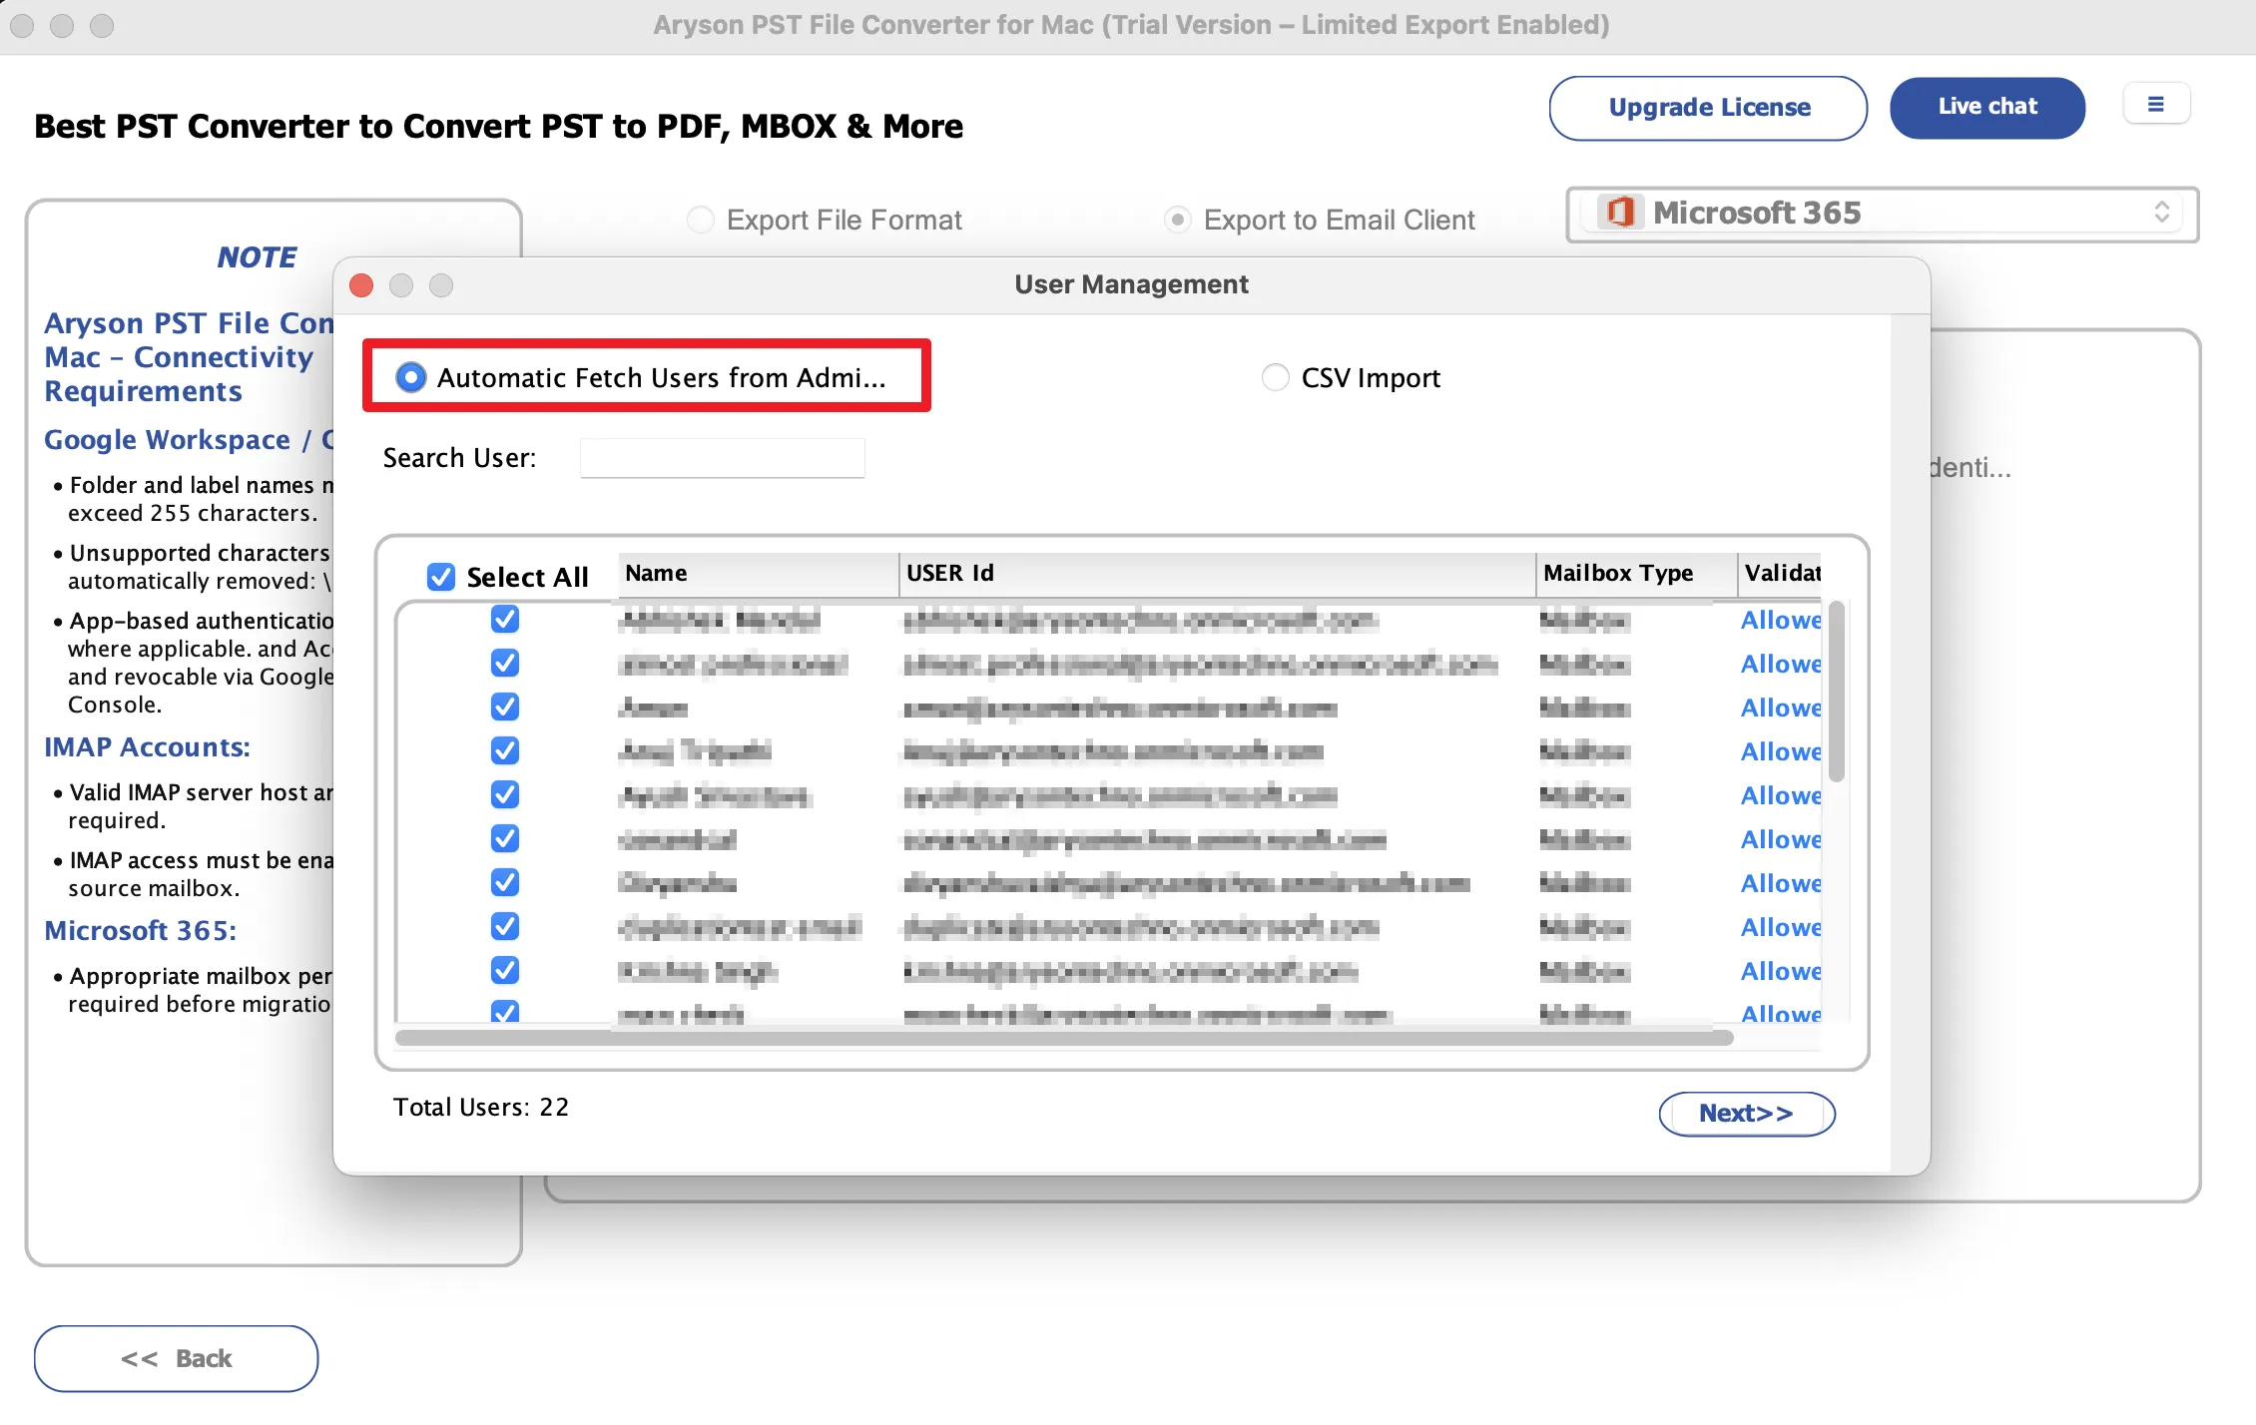
Task: Close the User Management dialog
Action: (361, 285)
